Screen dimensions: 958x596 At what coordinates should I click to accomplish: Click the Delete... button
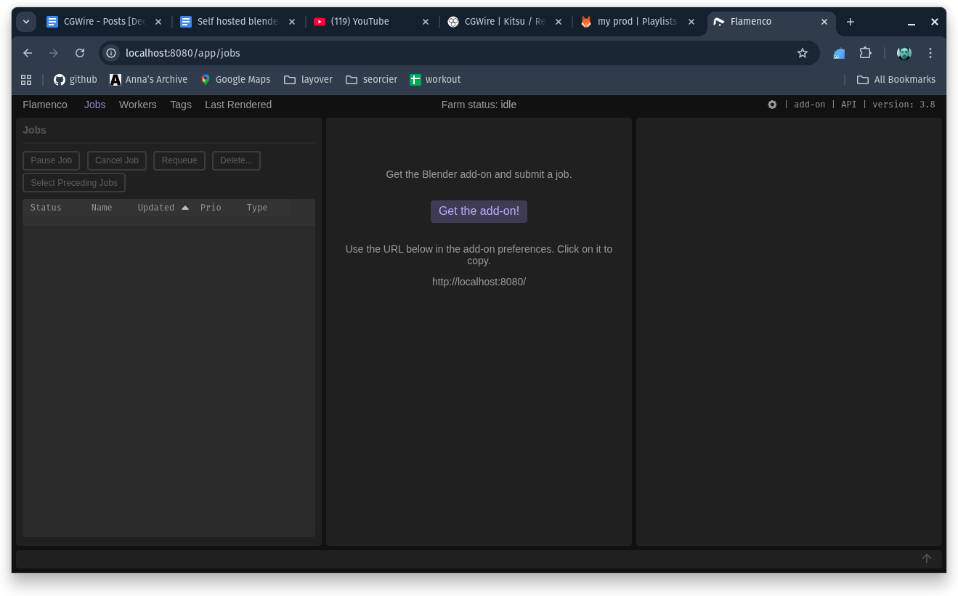tap(236, 160)
